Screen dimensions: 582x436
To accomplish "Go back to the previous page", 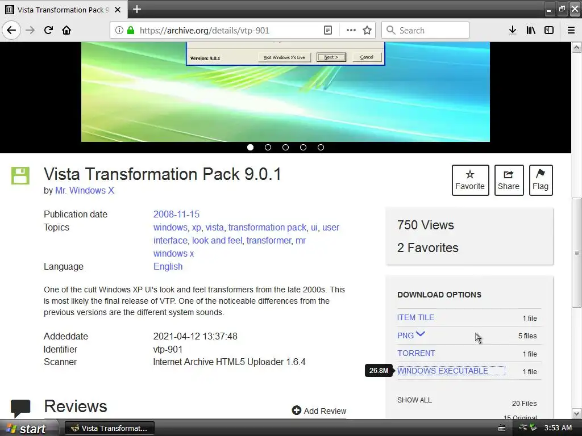I will click(x=11, y=30).
